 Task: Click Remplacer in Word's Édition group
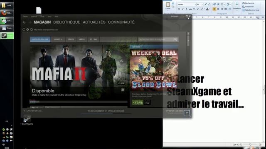point(248,7)
